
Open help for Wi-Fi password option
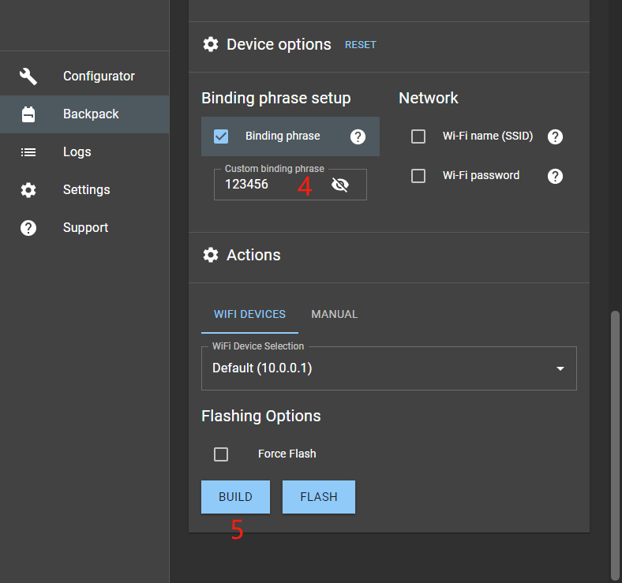555,176
